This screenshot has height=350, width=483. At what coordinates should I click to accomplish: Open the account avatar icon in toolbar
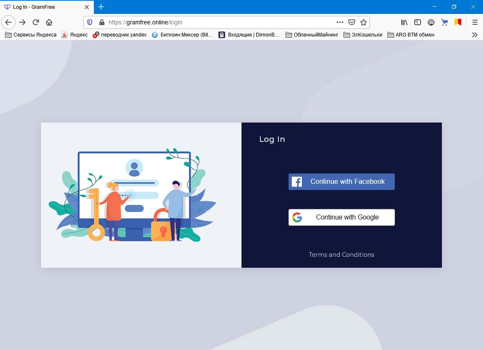(x=431, y=22)
